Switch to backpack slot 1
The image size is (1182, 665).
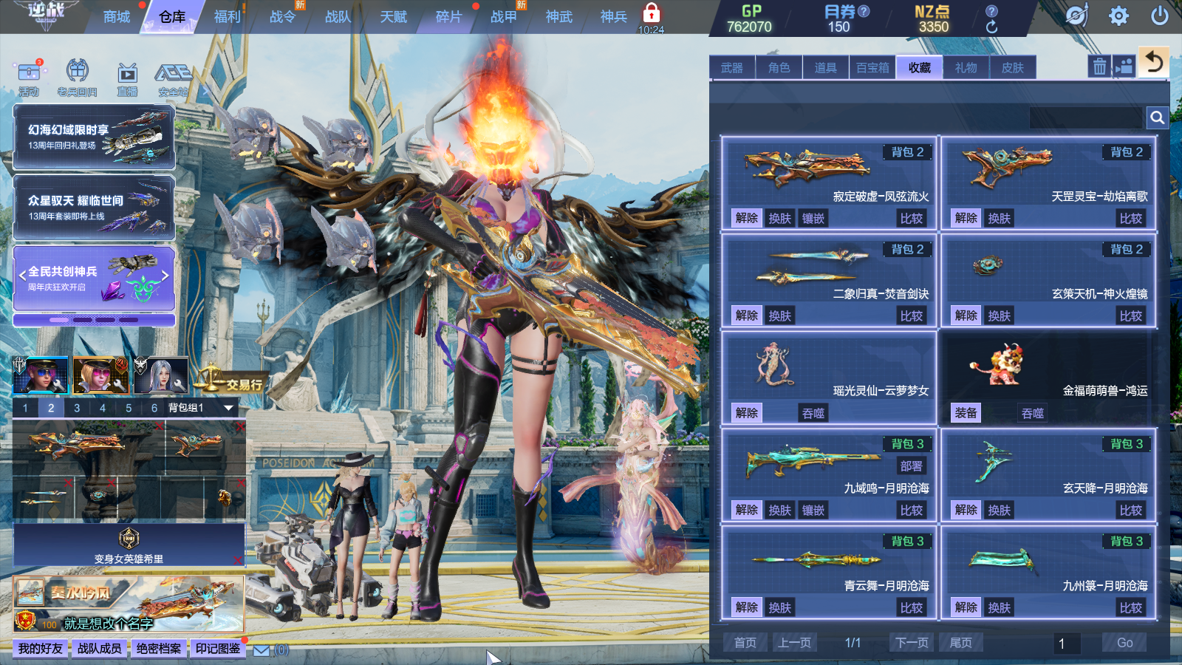click(x=25, y=408)
